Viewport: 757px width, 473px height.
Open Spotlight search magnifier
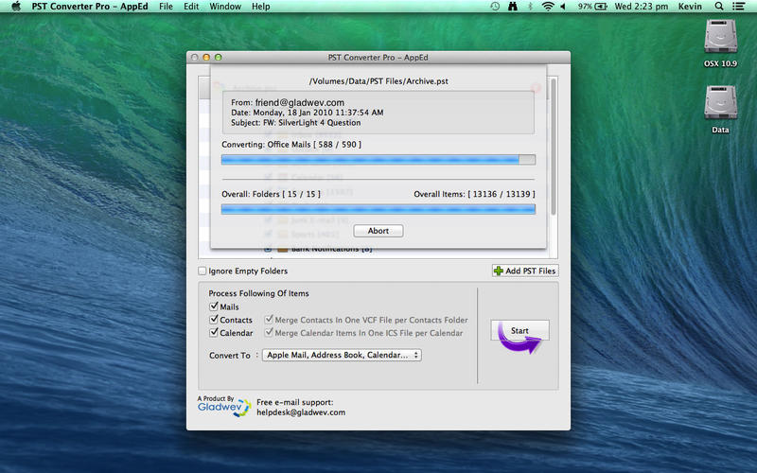(x=719, y=7)
